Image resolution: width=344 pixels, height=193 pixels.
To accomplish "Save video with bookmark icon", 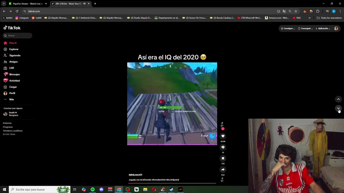I will pos(223,158).
